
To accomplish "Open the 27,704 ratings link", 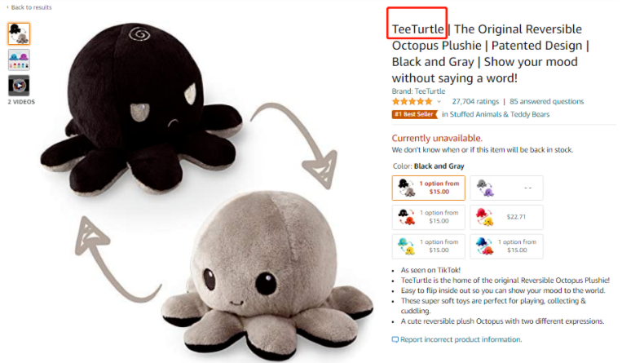I will [475, 101].
